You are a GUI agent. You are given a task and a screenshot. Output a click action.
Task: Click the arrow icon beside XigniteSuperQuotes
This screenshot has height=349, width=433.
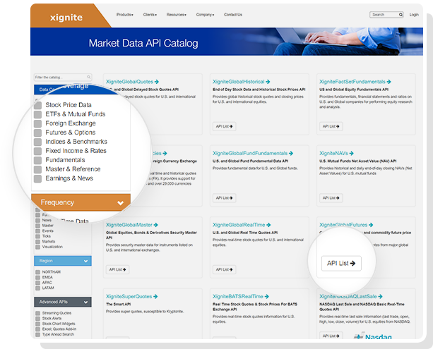click(155, 297)
